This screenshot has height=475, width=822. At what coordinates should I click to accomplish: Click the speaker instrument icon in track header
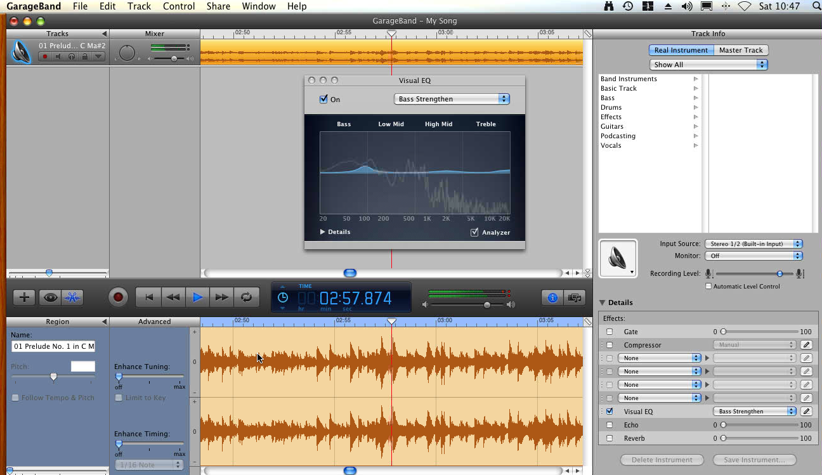point(21,52)
